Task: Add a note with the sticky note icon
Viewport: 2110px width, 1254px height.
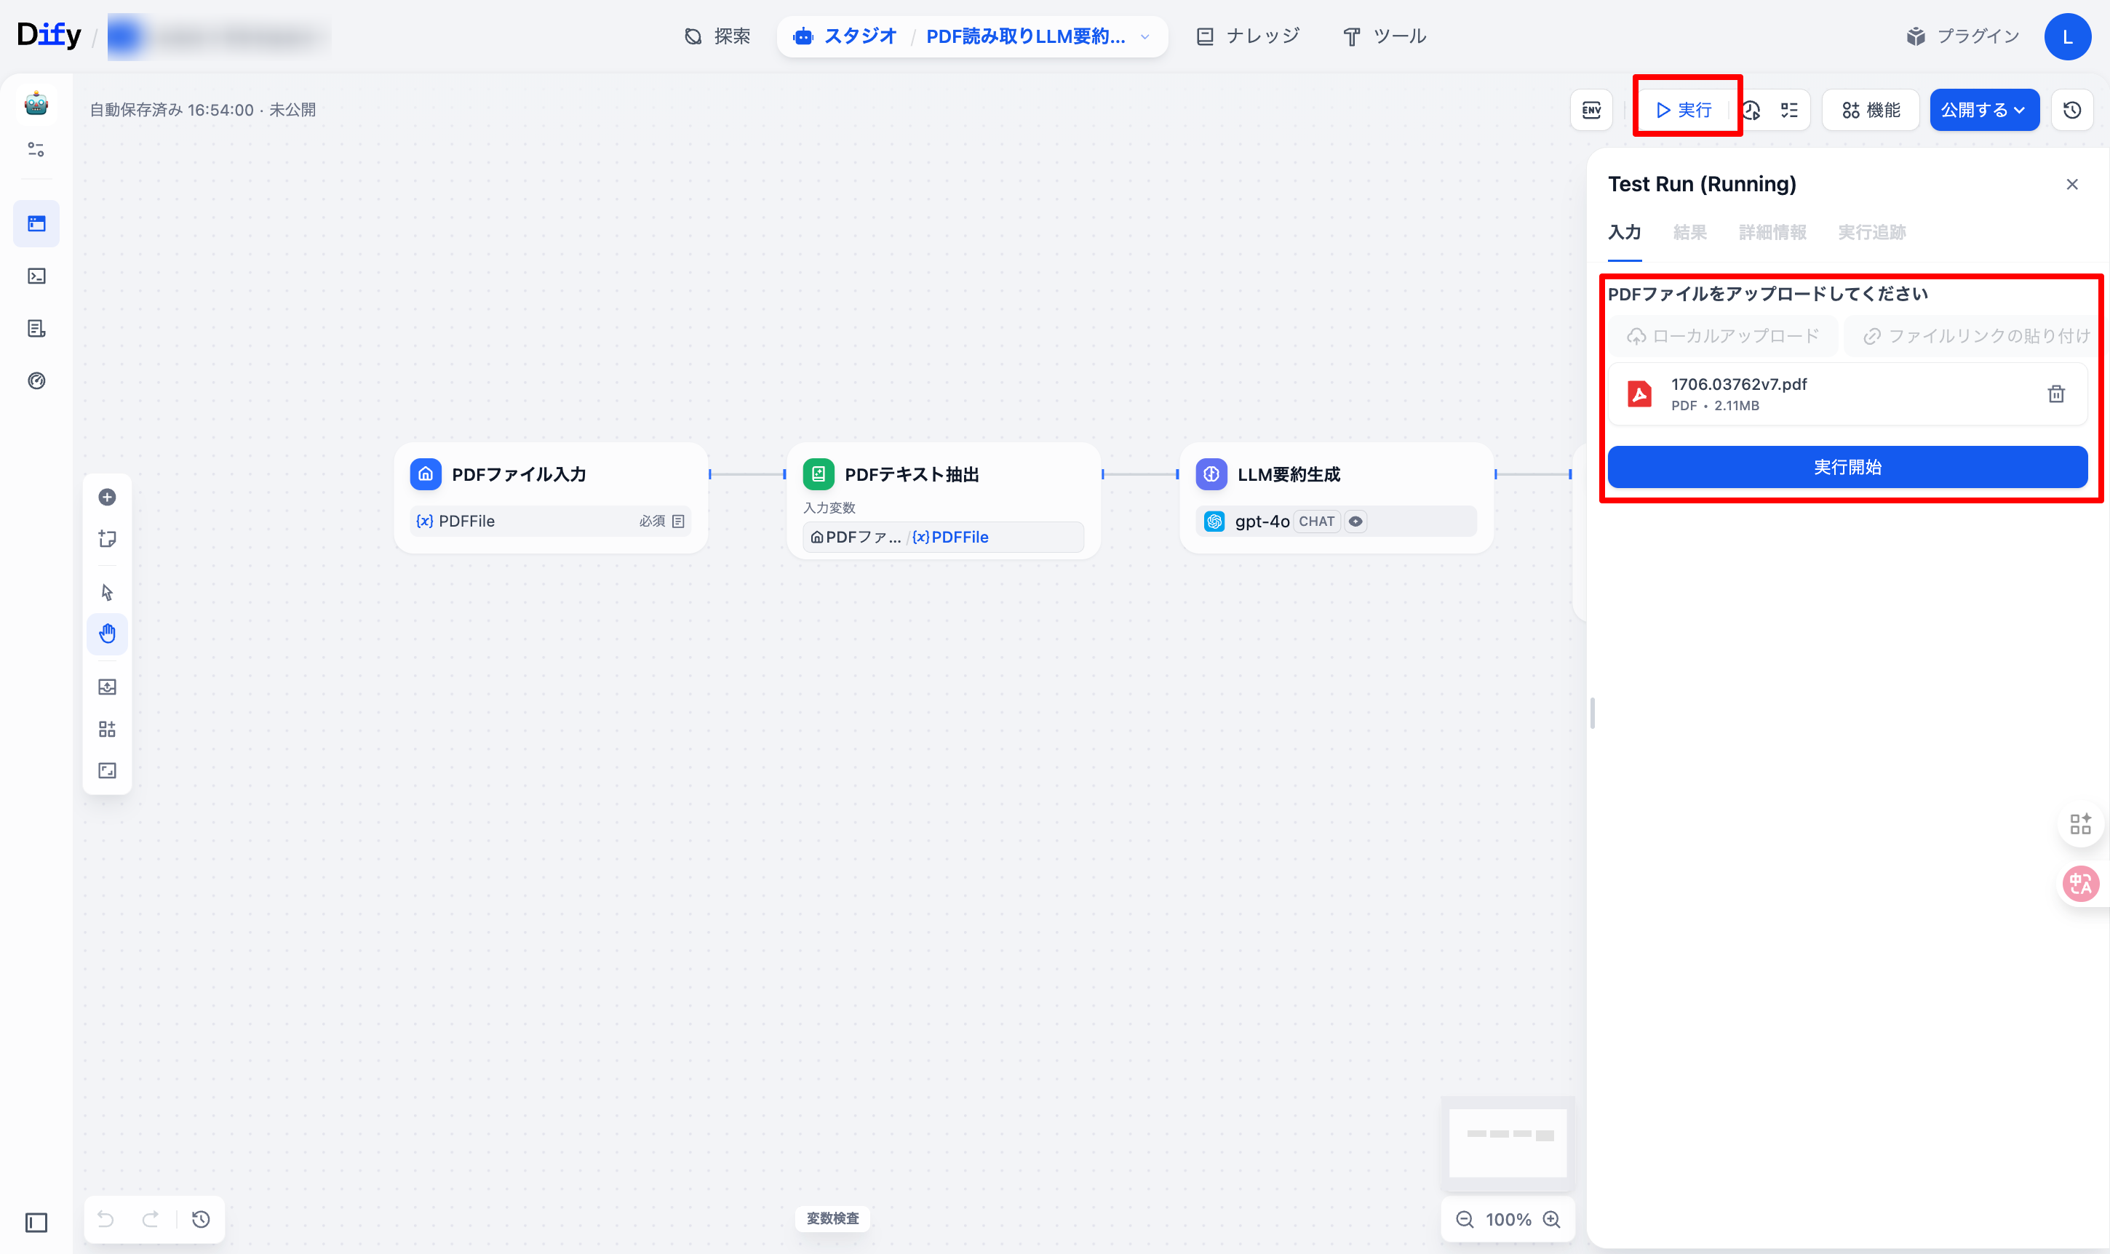Action: [x=107, y=538]
